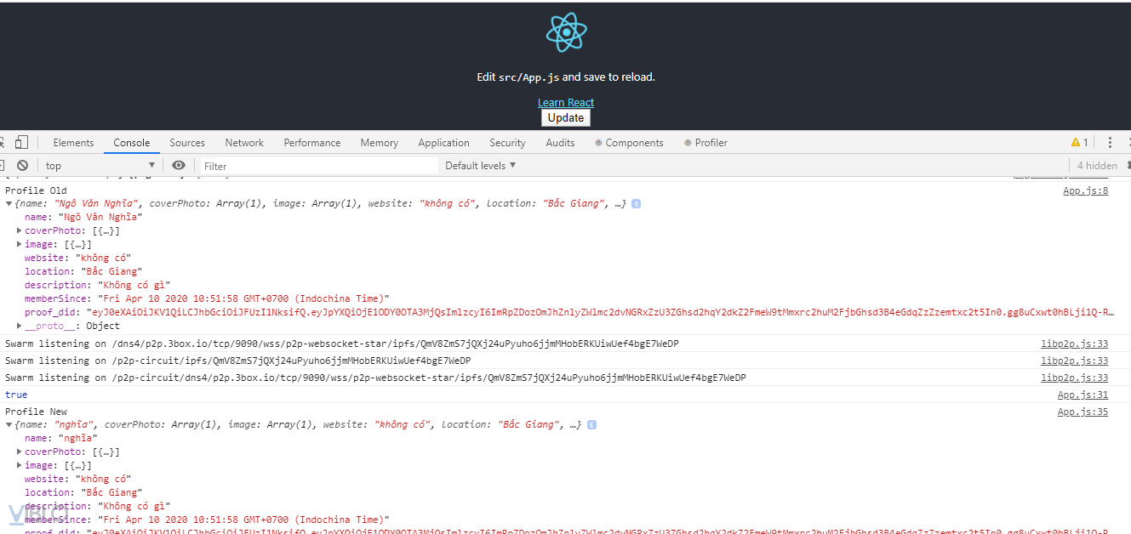Select the name "Ngô Văn Nghĩa" property row
Image resolution: width=1131 pixels, height=534 pixels.
(83, 217)
